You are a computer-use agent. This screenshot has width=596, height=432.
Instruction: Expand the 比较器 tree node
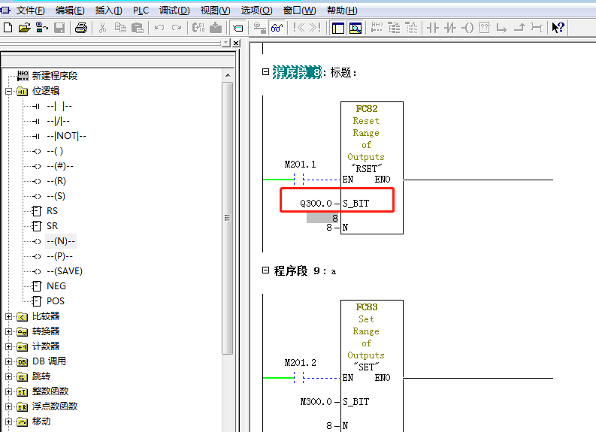point(9,316)
